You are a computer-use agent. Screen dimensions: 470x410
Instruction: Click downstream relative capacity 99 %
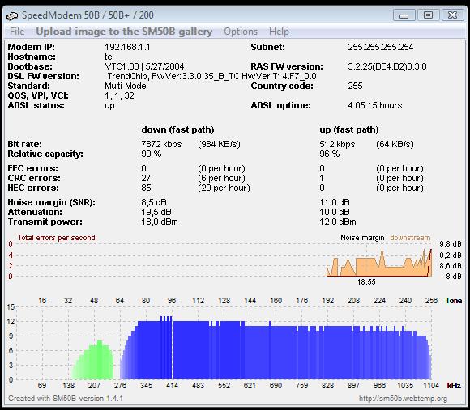151,154
